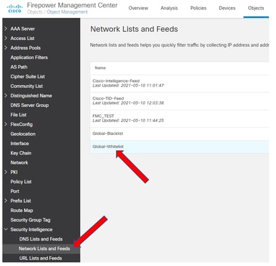Click the Cisco logo
Image resolution: width=276 pixels, height=266 pixels.
coord(15,8)
